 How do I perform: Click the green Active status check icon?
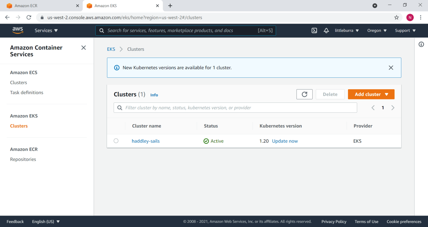[x=206, y=141]
